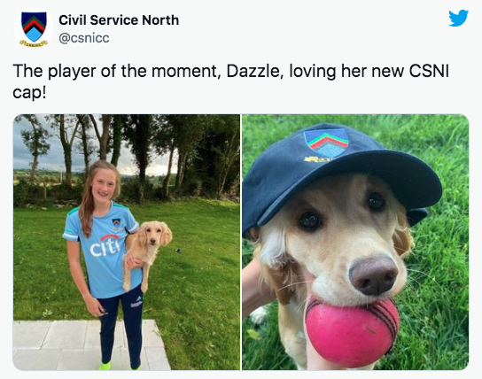Click the dog's nose in the right photo

[x=373, y=275]
